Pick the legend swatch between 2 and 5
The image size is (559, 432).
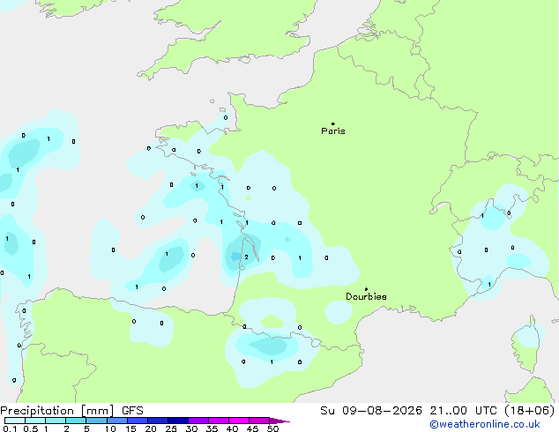coord(76,421)
